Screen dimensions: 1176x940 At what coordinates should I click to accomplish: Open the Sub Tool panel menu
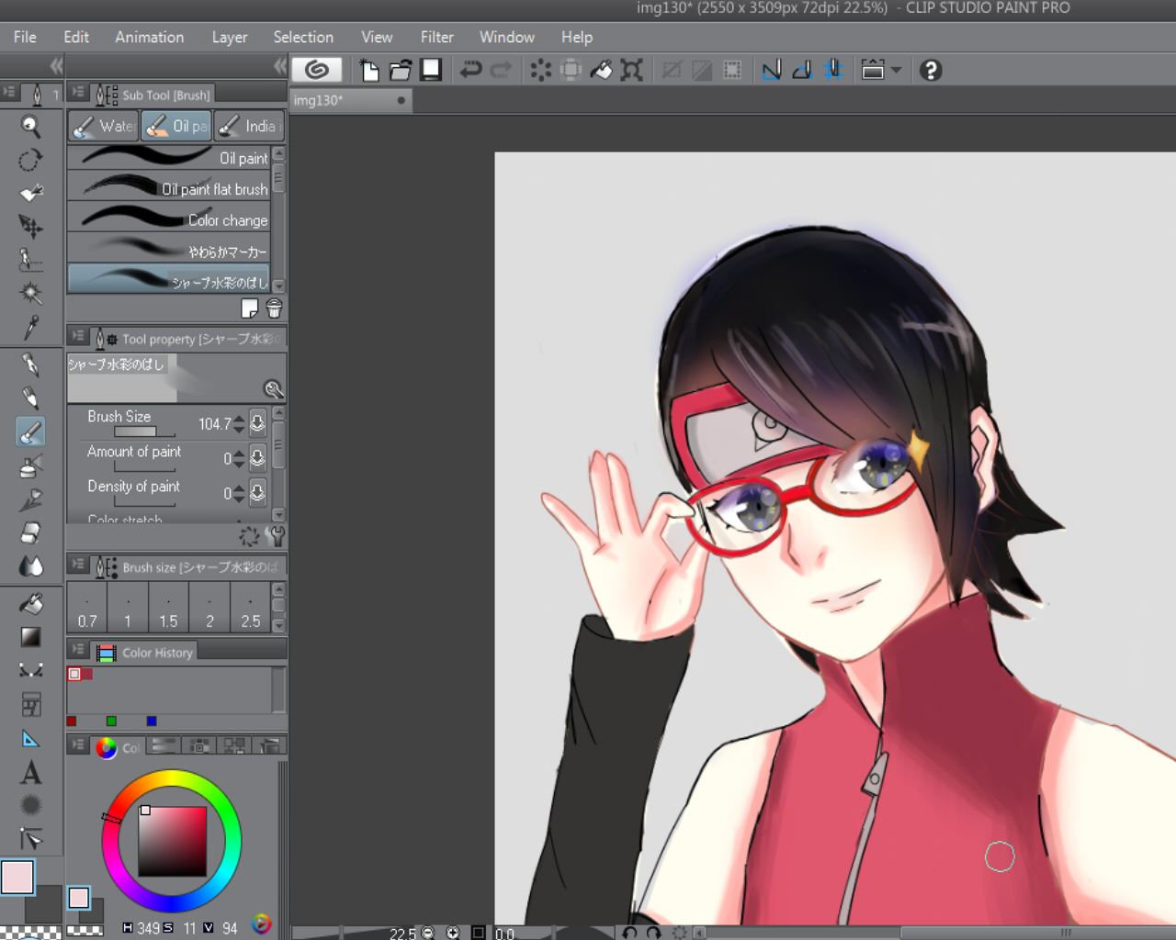pyautogui.click(x=78, y=94)
